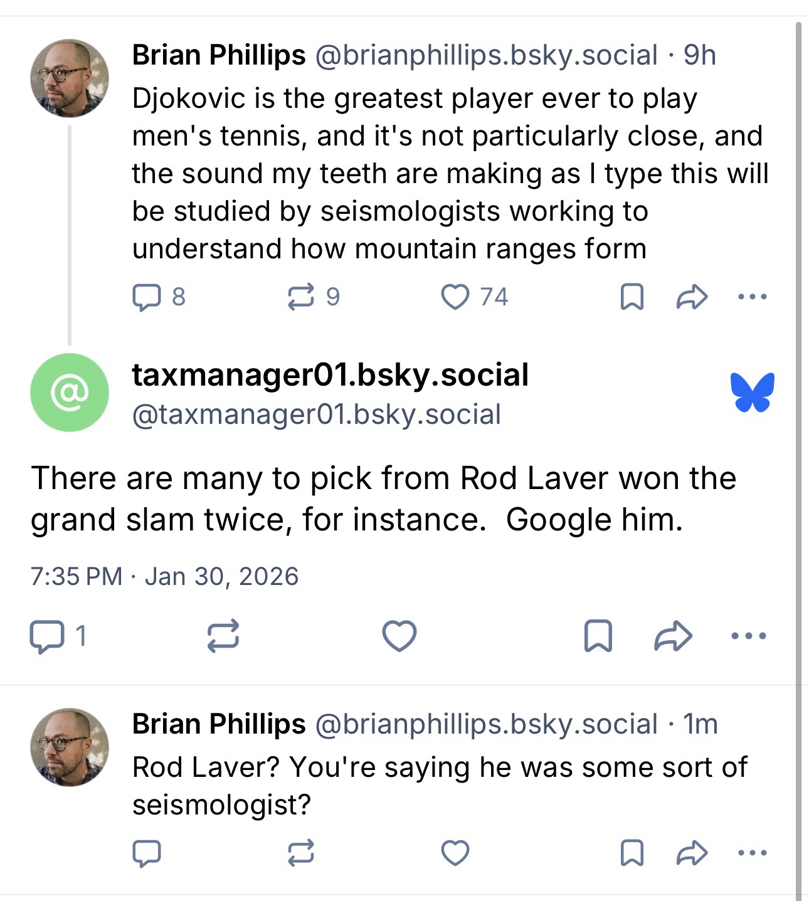
Task: Repost taxmanager01's Rod Laver post
Action: [223, 637]
